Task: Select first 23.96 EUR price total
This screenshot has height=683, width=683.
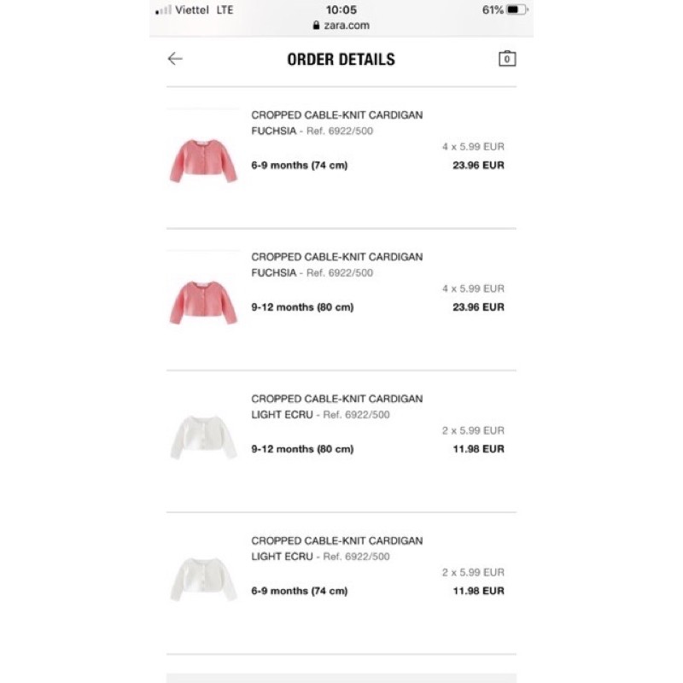Action: point(478,165)
